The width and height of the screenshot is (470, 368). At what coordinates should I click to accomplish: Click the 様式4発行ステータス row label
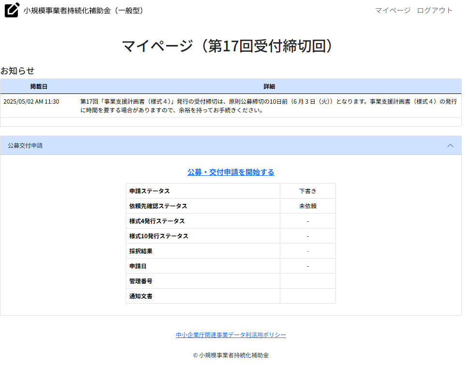pyautogui.click(x=157, y=221)
